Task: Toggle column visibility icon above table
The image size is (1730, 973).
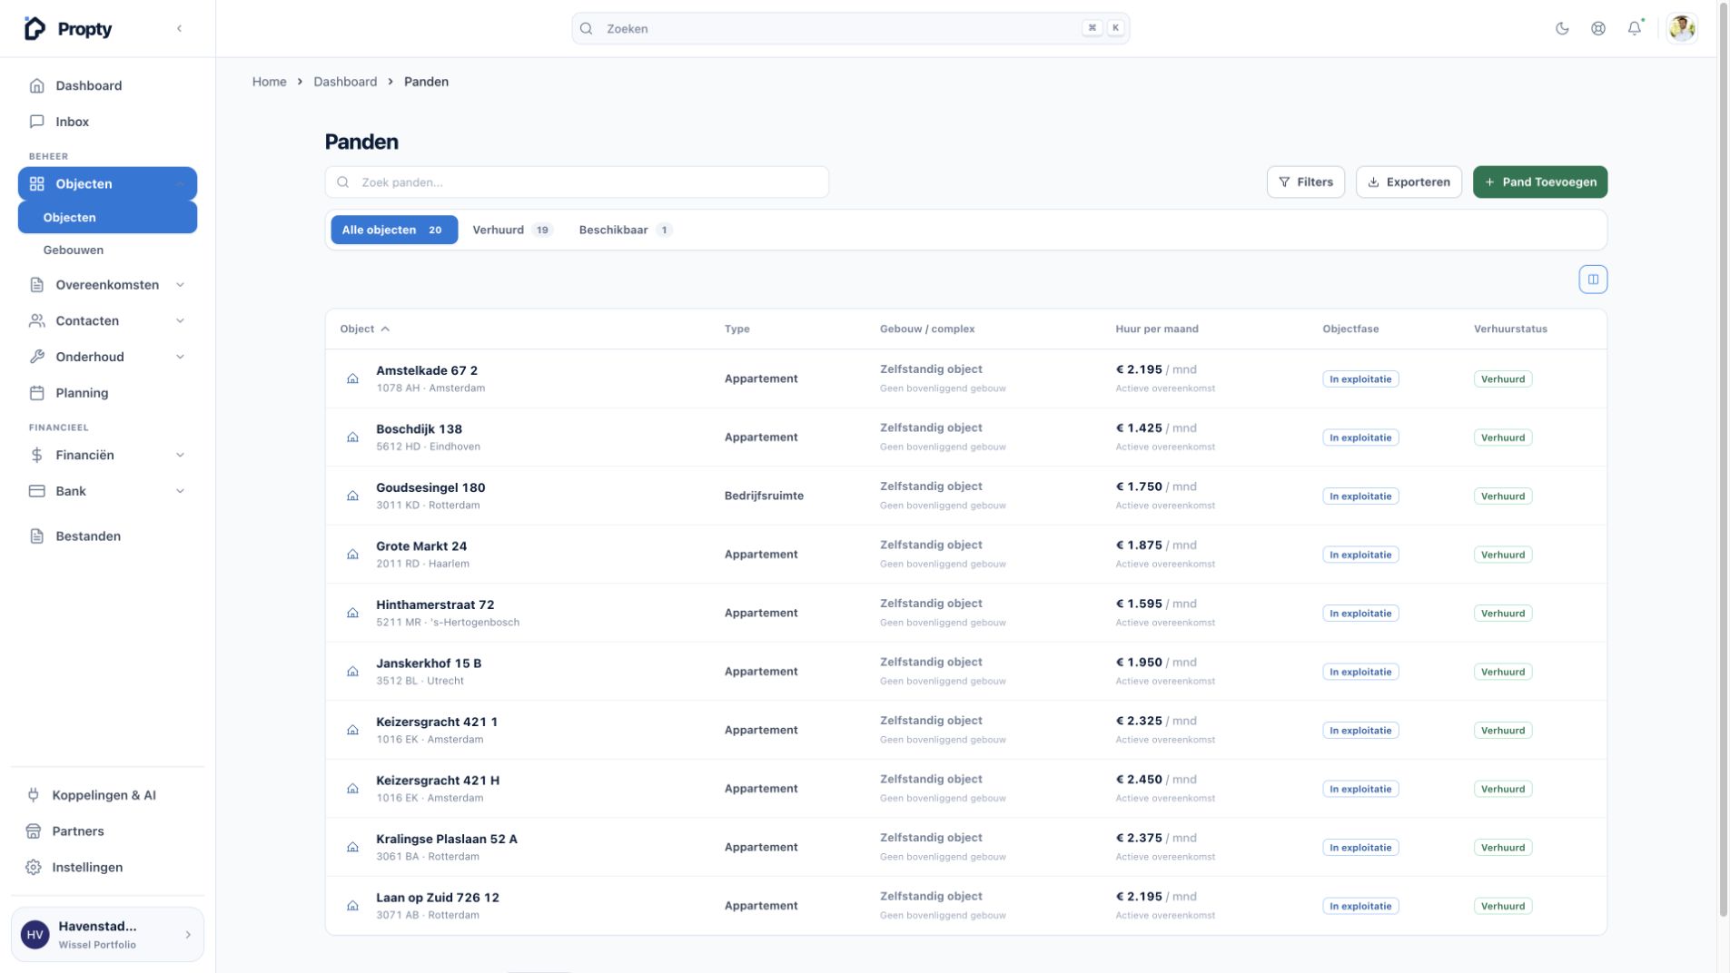Action: 1593,280
